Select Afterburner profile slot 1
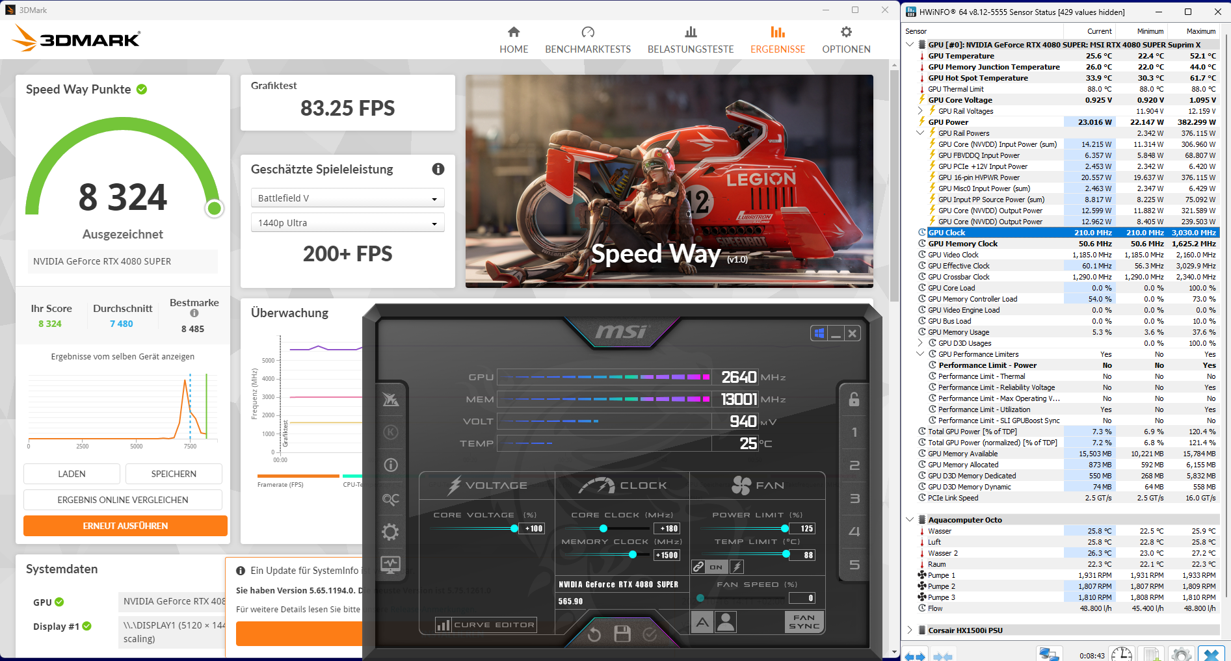This screenshot has width=1231, height=661. pos(854,432)
